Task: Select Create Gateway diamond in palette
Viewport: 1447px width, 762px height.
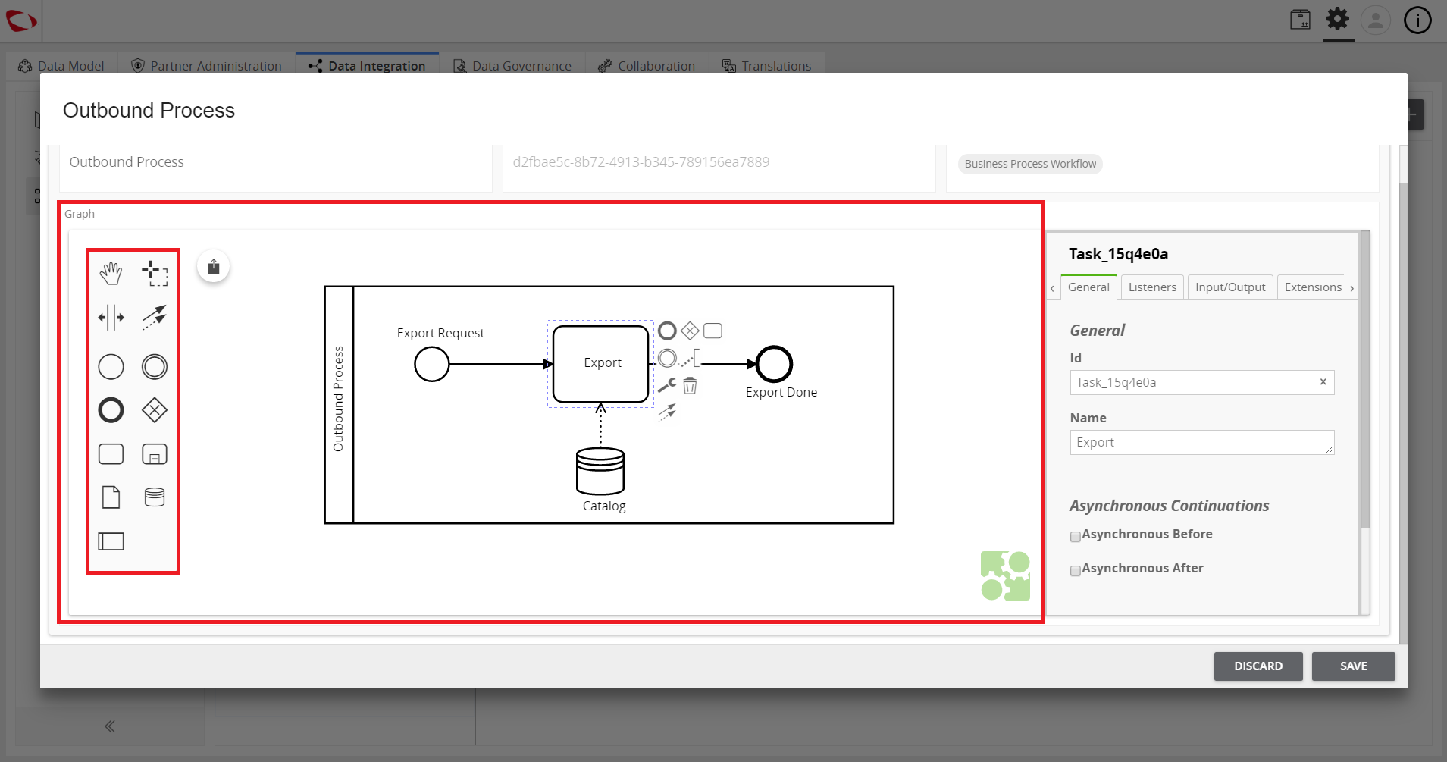Action: pyautogui.click(x=155, y=410)
